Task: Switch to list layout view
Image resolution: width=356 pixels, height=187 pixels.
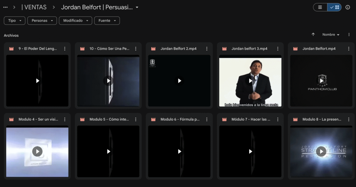Action: coord(320,7)
